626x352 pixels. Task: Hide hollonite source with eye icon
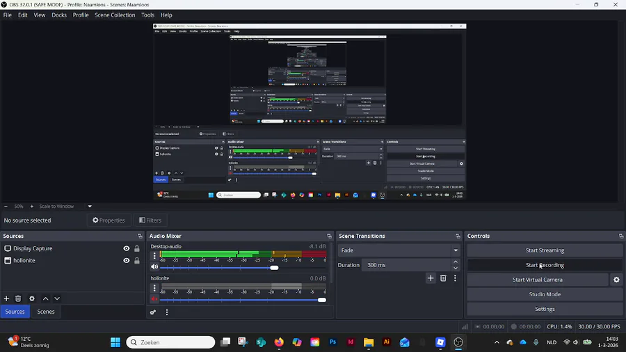(126, 260)
